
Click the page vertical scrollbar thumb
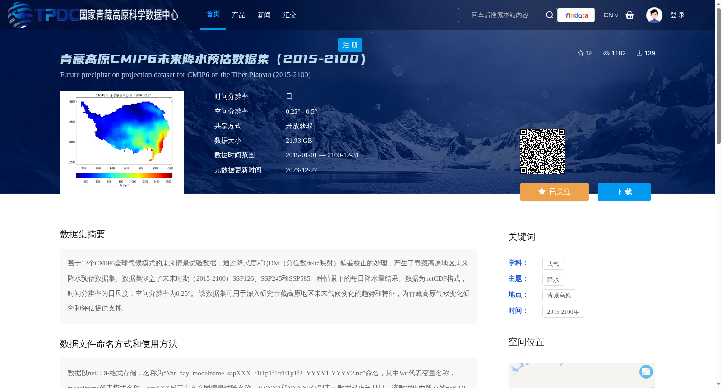718,76
